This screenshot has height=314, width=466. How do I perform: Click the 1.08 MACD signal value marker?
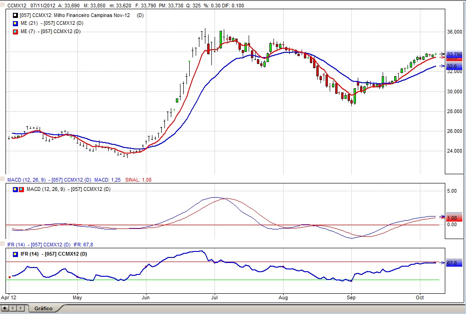[x=452, y=218]
